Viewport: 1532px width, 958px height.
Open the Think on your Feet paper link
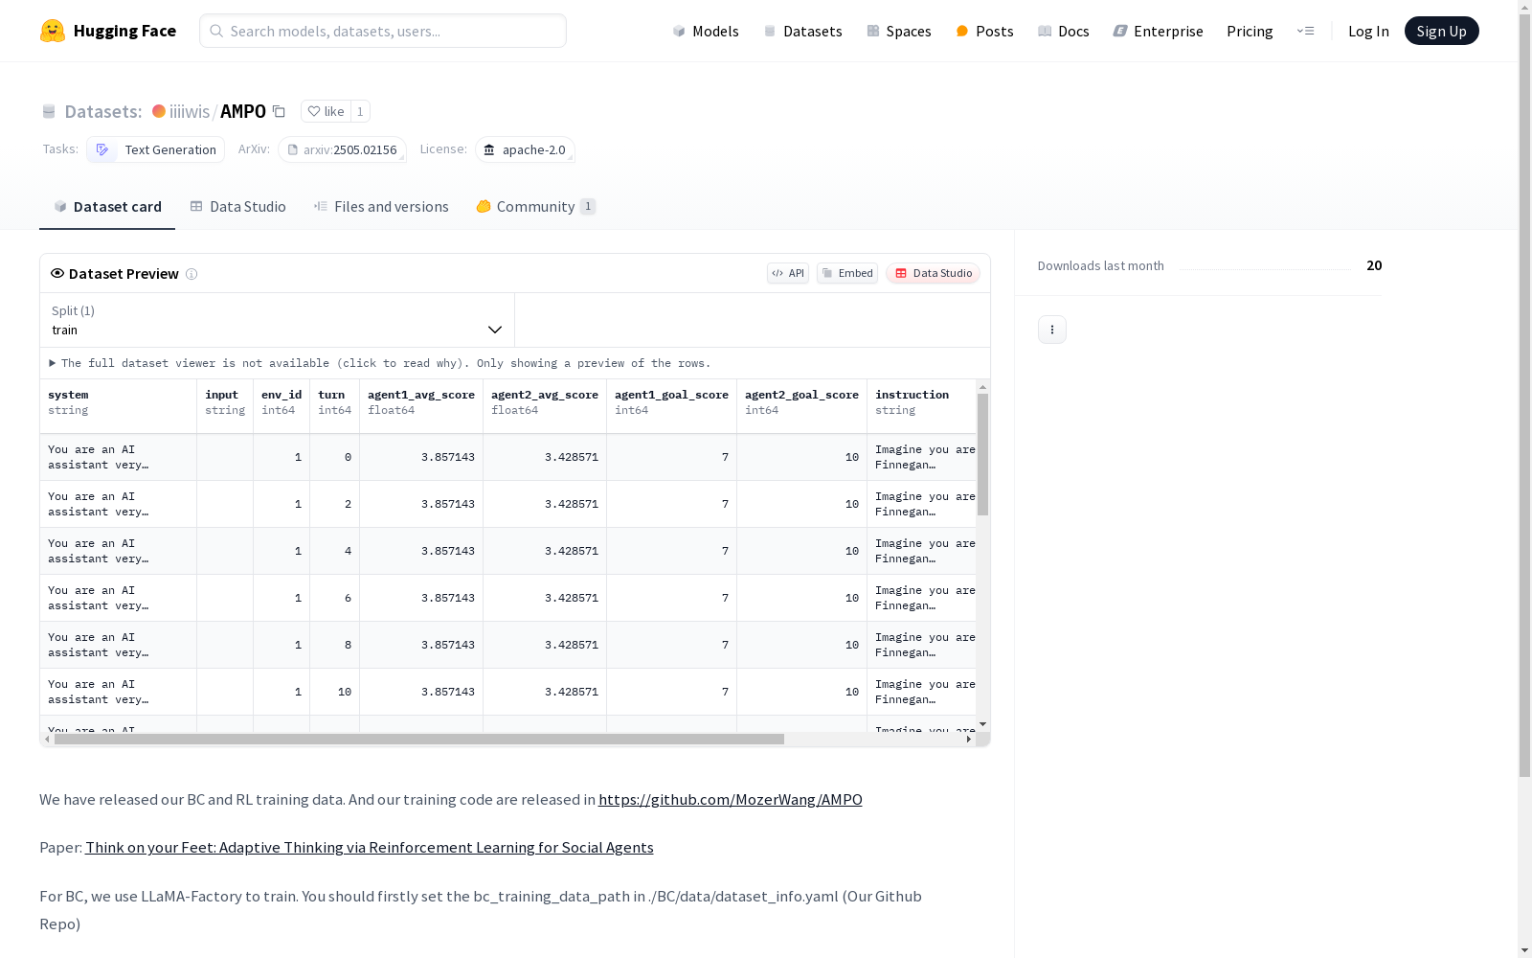pos(370,847)
